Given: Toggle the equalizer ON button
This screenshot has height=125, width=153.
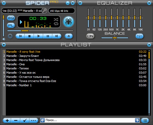Looking at the screenshot, I should 90,36.
